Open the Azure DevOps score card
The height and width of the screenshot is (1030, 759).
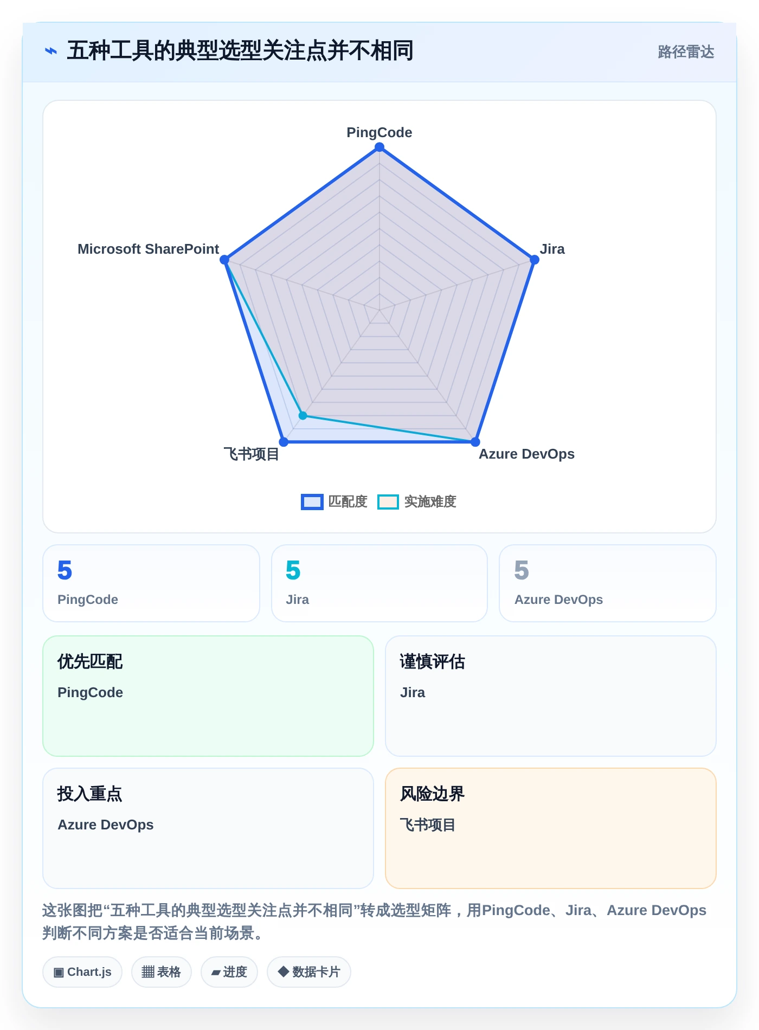[608, 583]
